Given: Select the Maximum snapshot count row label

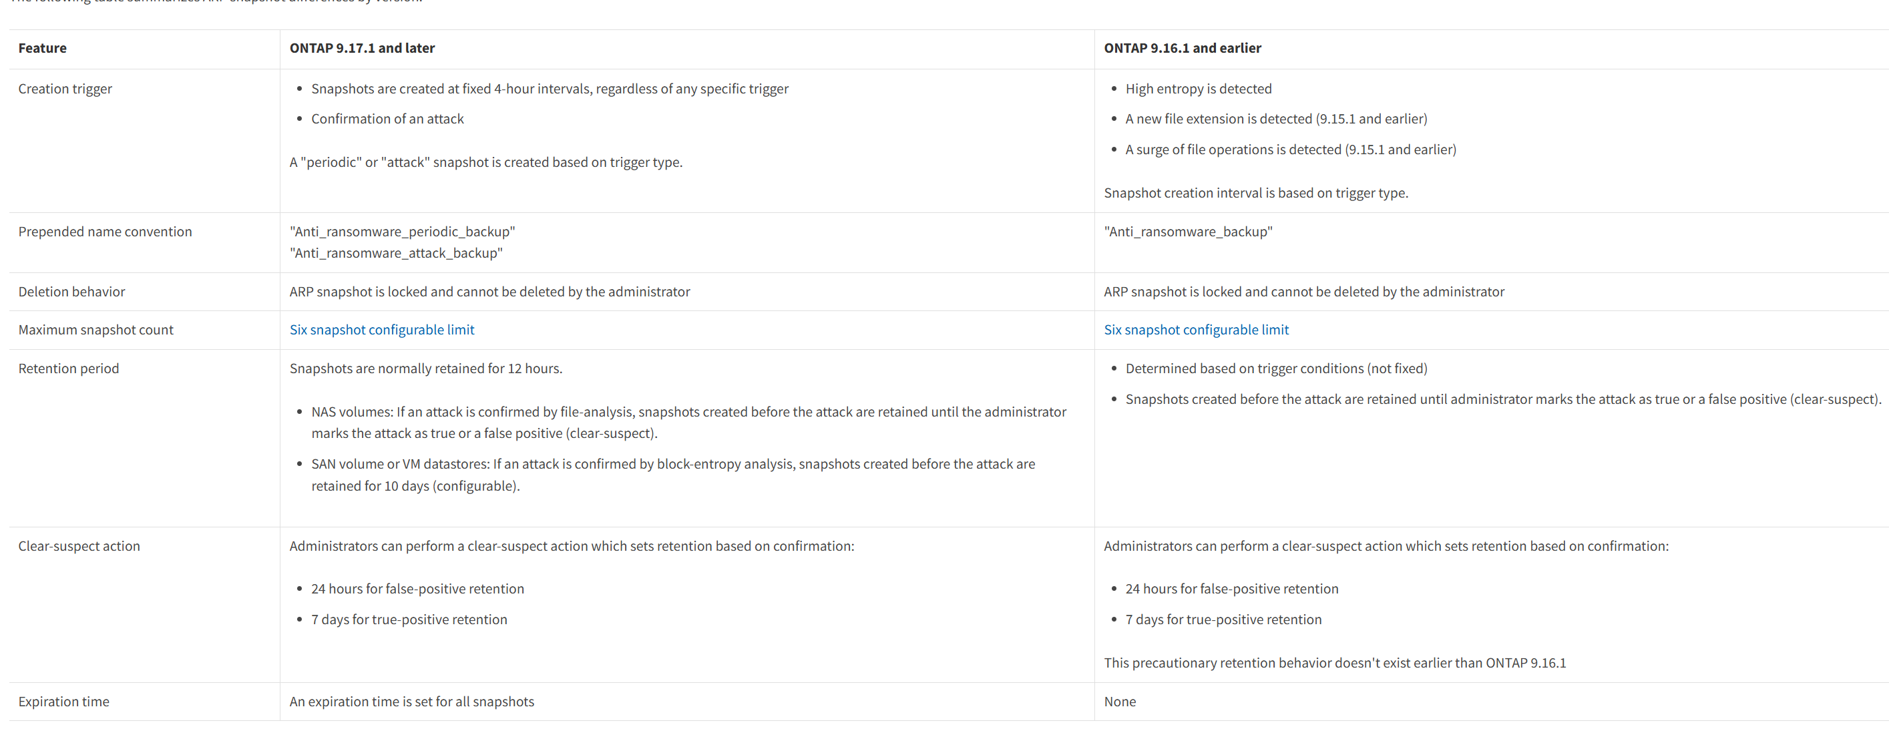Looking at the screenshot, I should (x=96, y=330).
